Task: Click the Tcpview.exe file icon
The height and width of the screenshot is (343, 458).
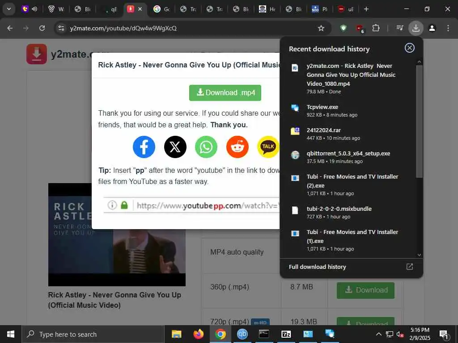Action: click(295, 108)
